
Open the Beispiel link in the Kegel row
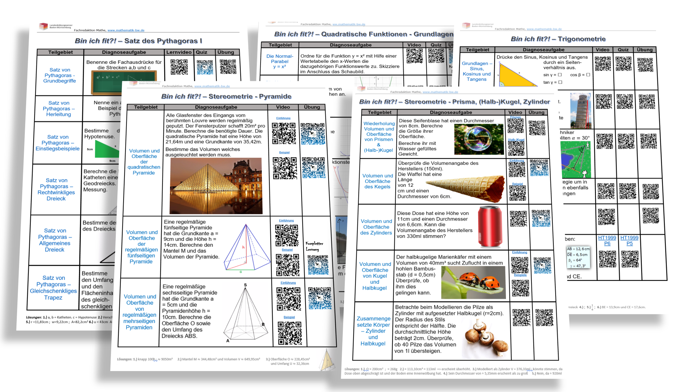click(517, 184)
